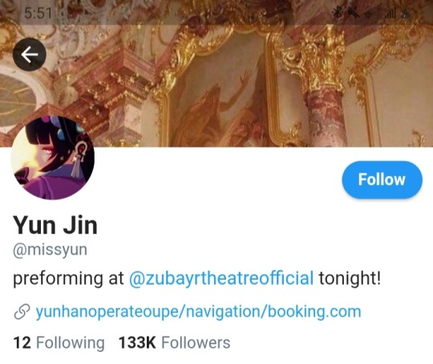Click the battery icon in status bar

click(x=405, y=13)
